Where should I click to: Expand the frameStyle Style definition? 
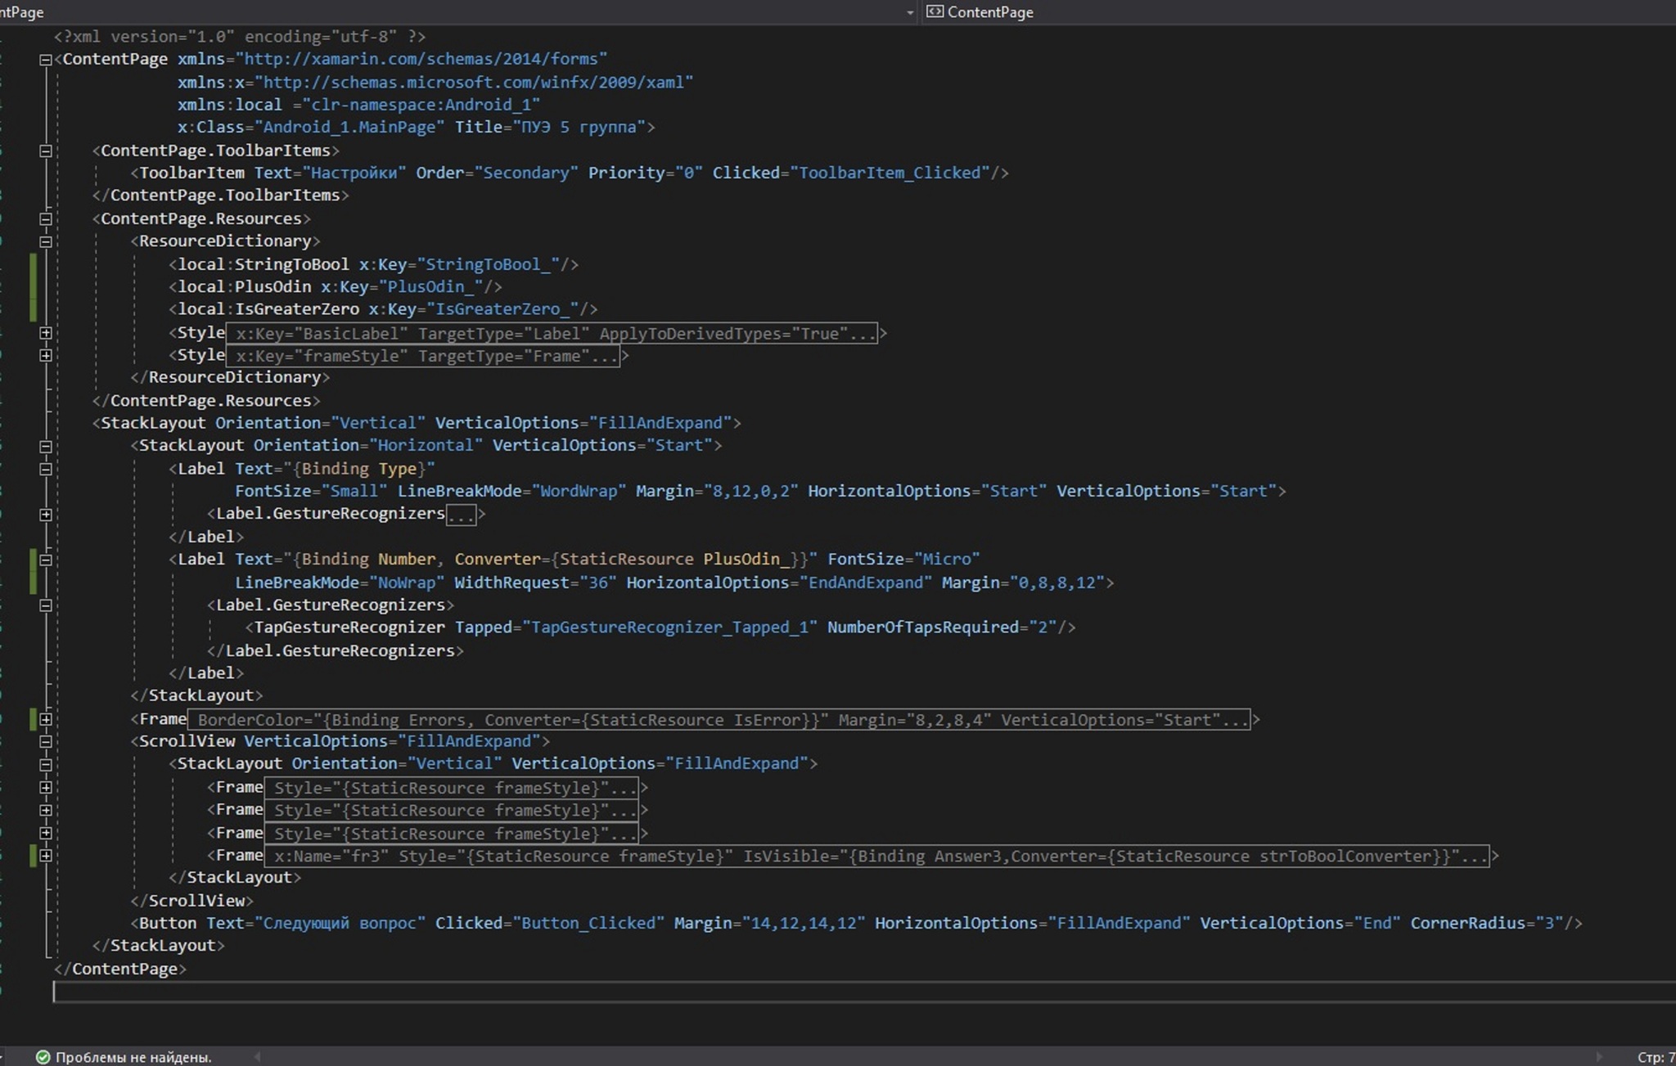coord(46,355)
